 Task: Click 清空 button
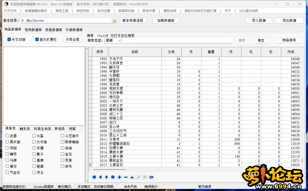(261, 40)
